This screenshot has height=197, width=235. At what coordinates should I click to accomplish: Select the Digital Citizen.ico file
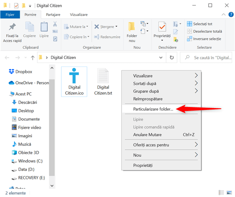pyautogui.click(x=74, y=82)
